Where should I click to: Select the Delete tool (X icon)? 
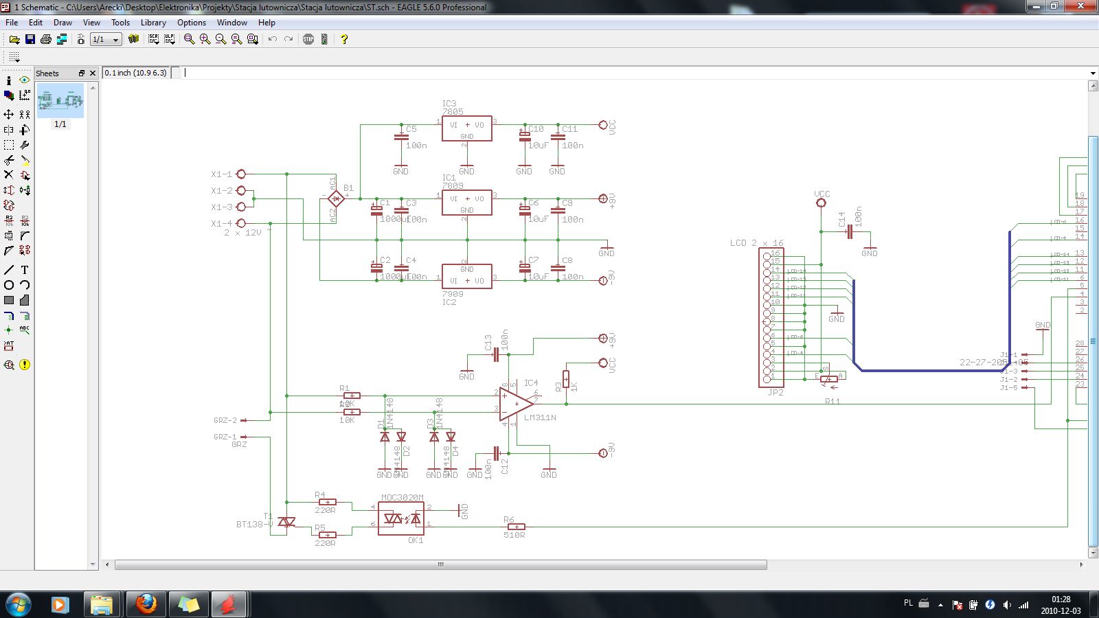(x=9, y=175)
